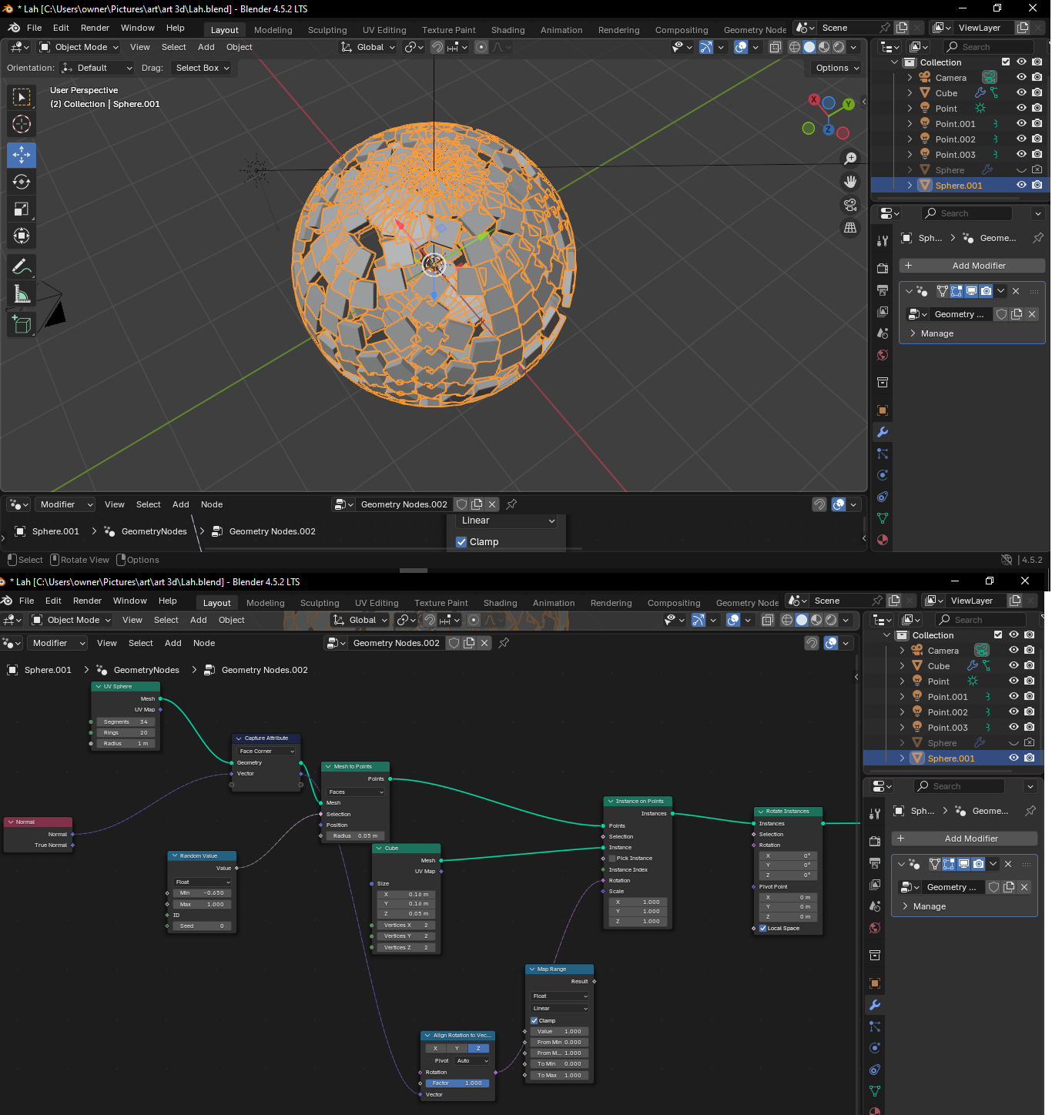The height and width of the screenshot is (1115, 1052).
Task: Activate the 3D Cursor tool
Action: (x=22, y=124)
